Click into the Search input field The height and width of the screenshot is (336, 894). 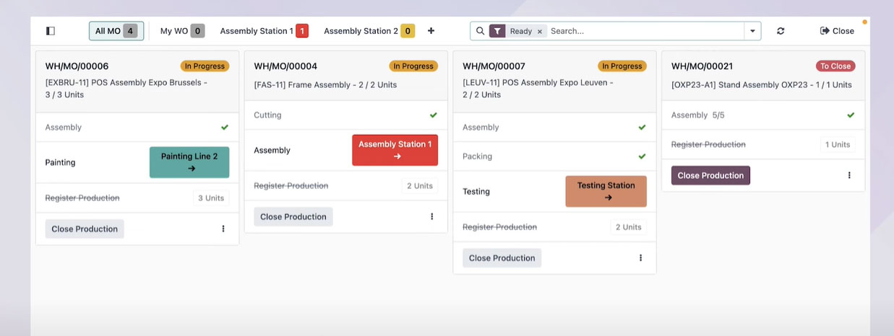click(643, 31)
